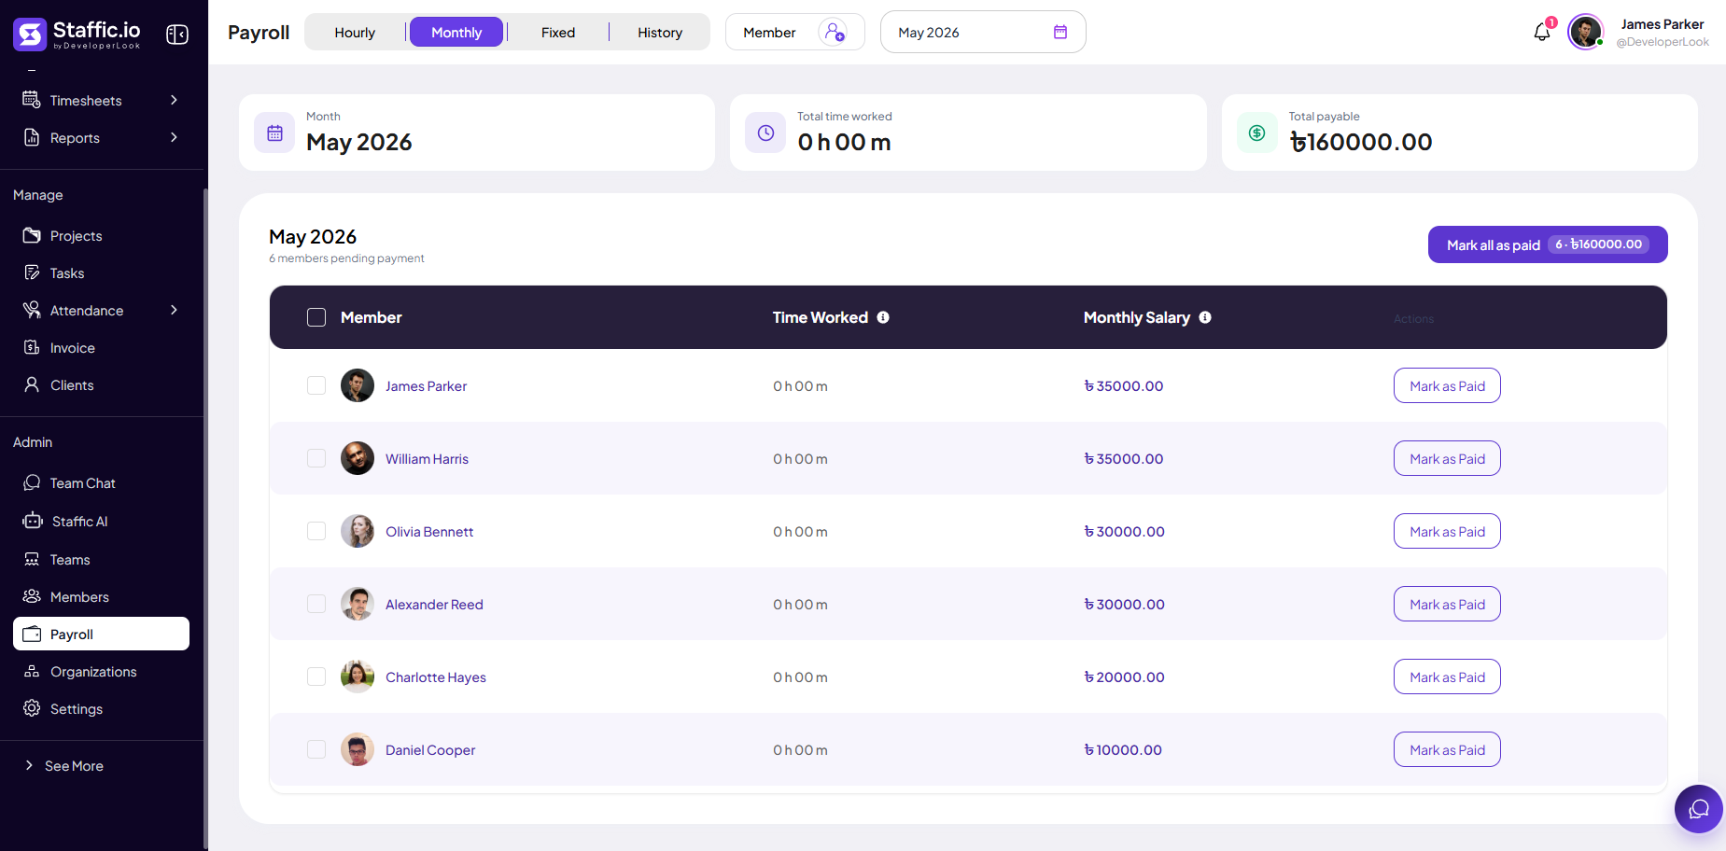Click the Clients person icon
Screen dimensions: 1726x851
(32, 384)
